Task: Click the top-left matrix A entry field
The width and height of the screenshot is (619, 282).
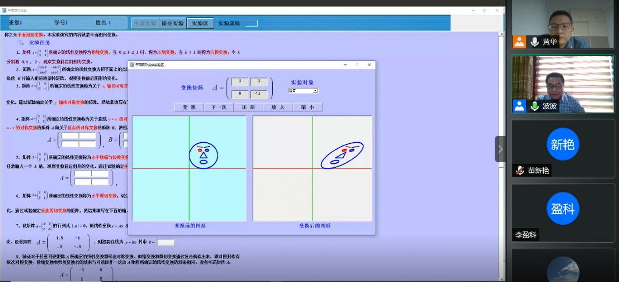Action: (x=240, y=82)
